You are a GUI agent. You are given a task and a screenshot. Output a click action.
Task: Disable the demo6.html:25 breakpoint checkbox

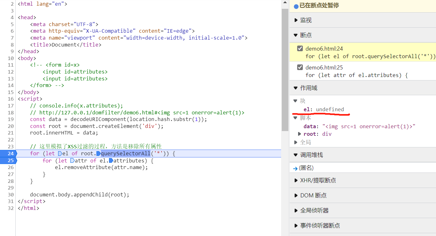[300, 67]
